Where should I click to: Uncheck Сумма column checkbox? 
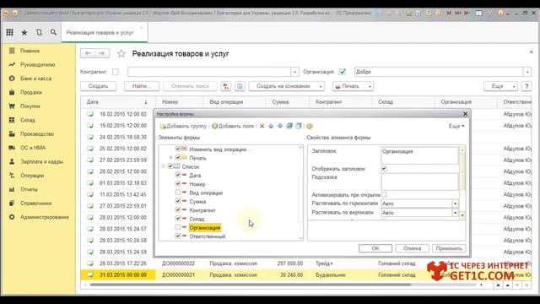(178, 201)
